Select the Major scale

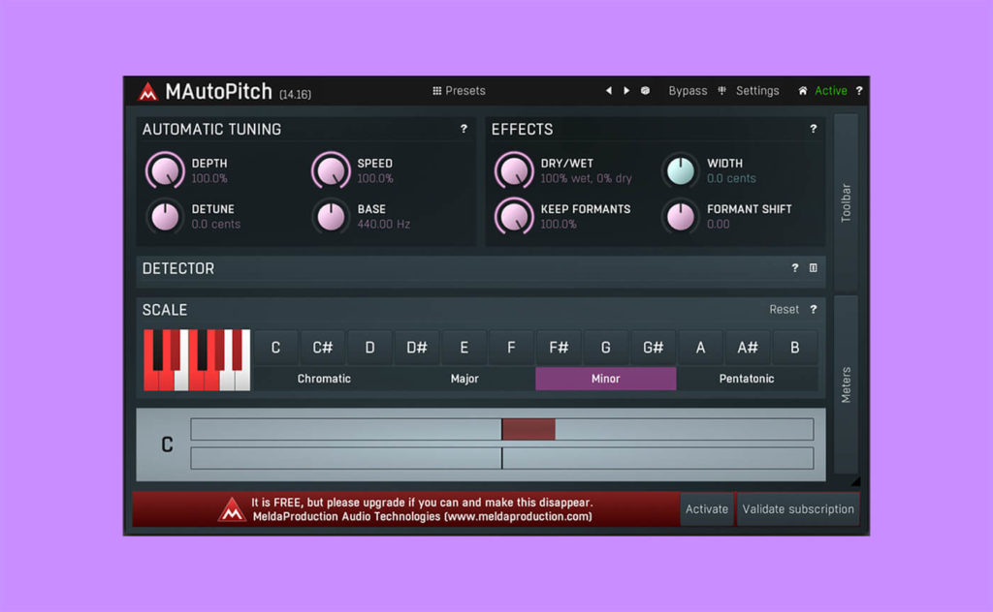(x=464, y=378)
